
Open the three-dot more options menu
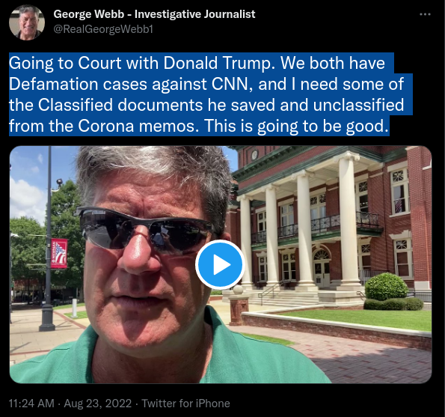pos(425,14)
